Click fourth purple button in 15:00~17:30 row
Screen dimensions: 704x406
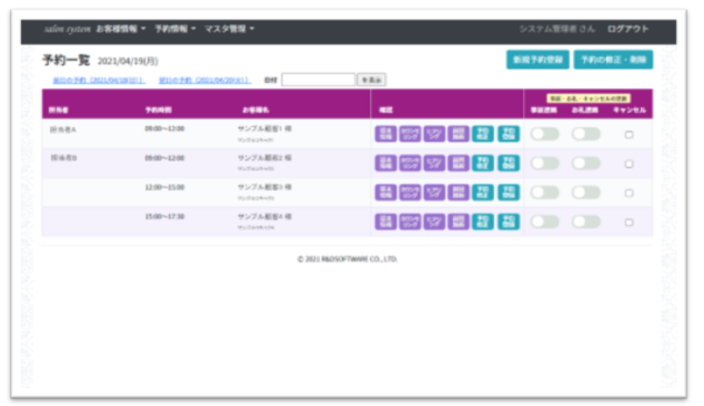point(459,222)
